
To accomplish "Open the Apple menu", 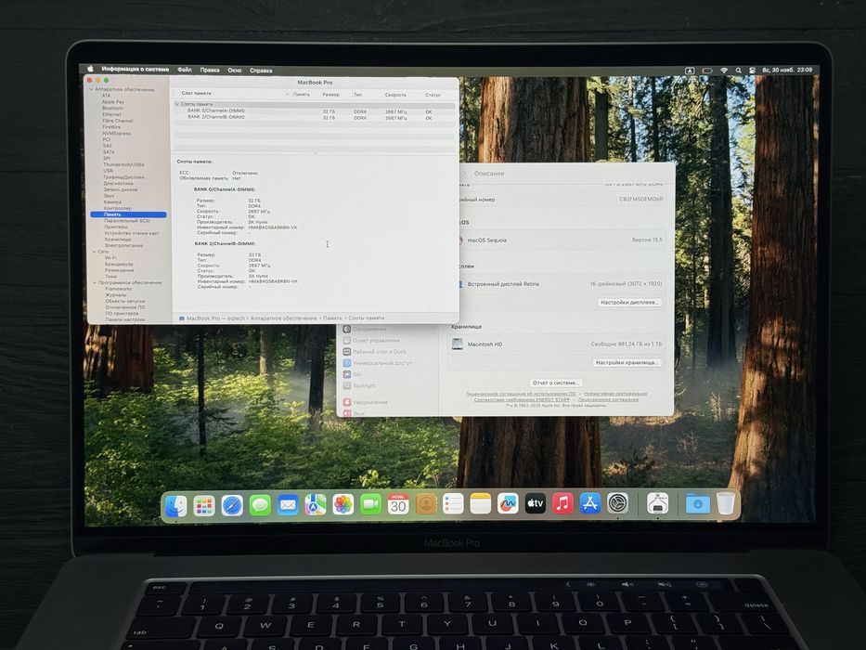I will pos(91,69).
